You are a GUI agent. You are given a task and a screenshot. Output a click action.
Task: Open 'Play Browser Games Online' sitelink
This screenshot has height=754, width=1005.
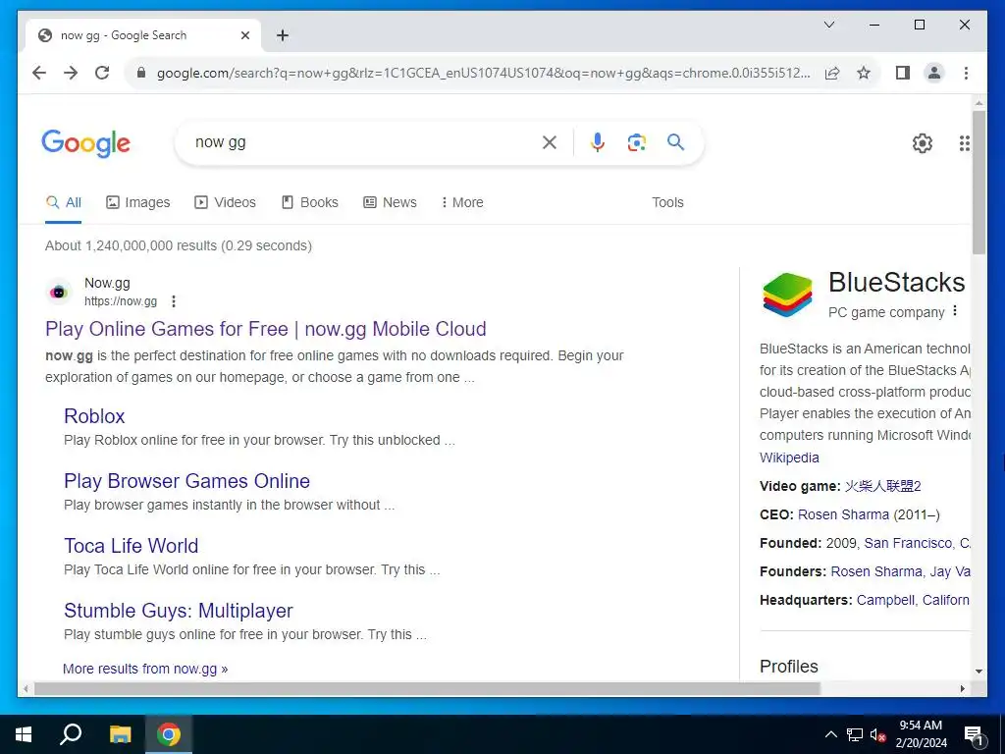pyautogui.click(x=186, y=481)
